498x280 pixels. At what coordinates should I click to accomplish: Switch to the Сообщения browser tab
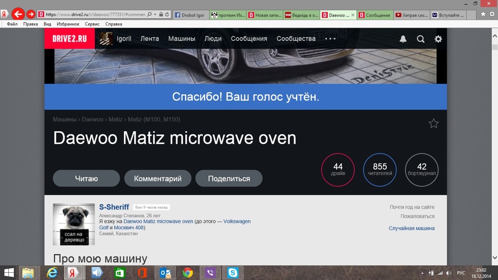pyautogui.click(x=375, y=15)
